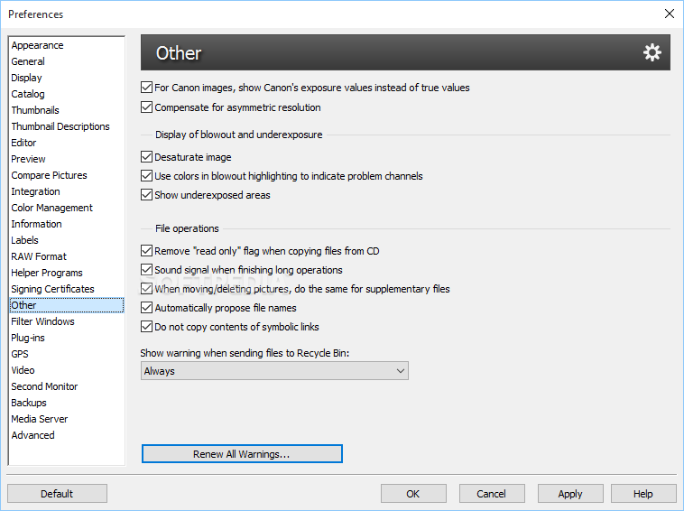Choose Compare Pictures category
This screenshot has height=511, width=684.
click(66, 175)
